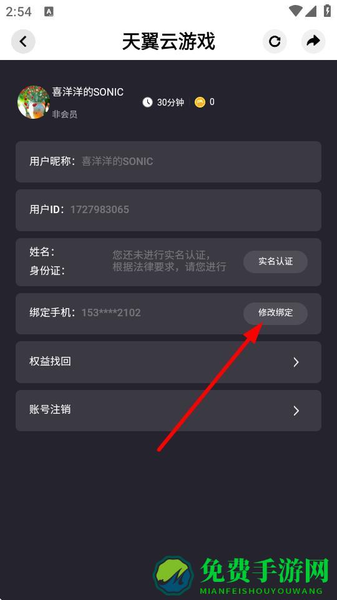Tap the Wi-Fi signal icon

(x=295, y=11)
